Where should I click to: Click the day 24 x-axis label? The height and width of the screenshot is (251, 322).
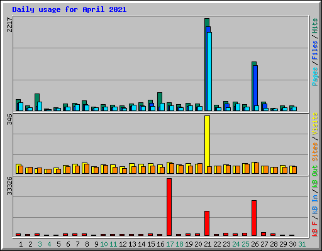pyautogui.click(x=236, y=244)
